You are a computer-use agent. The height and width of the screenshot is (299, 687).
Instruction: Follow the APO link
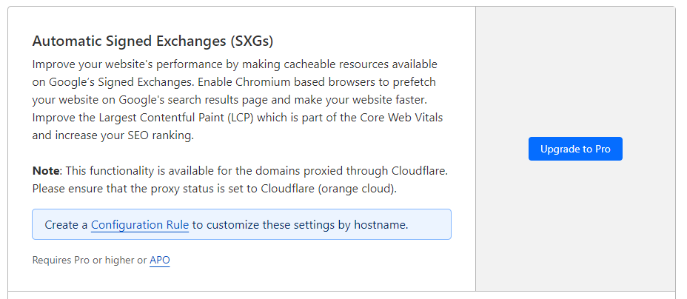pos(159,260)
